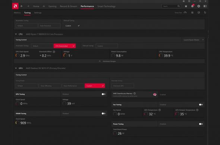Switch to the Metrics sub-tab
The image size is (220, 145).
(17, 13)
